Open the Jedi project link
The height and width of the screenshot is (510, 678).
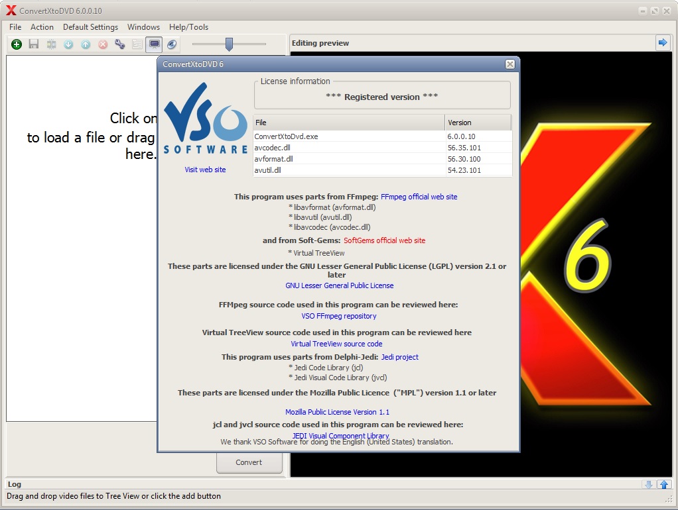[x=399, y=357]
